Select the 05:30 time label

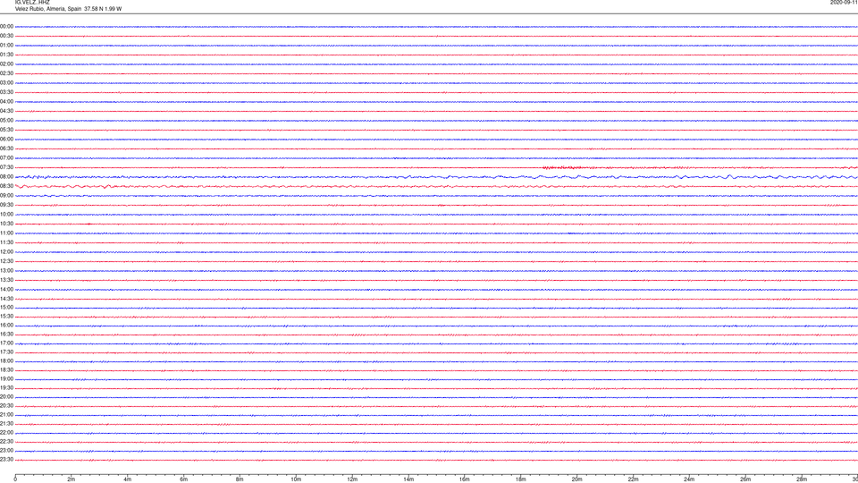coord(6,130)
